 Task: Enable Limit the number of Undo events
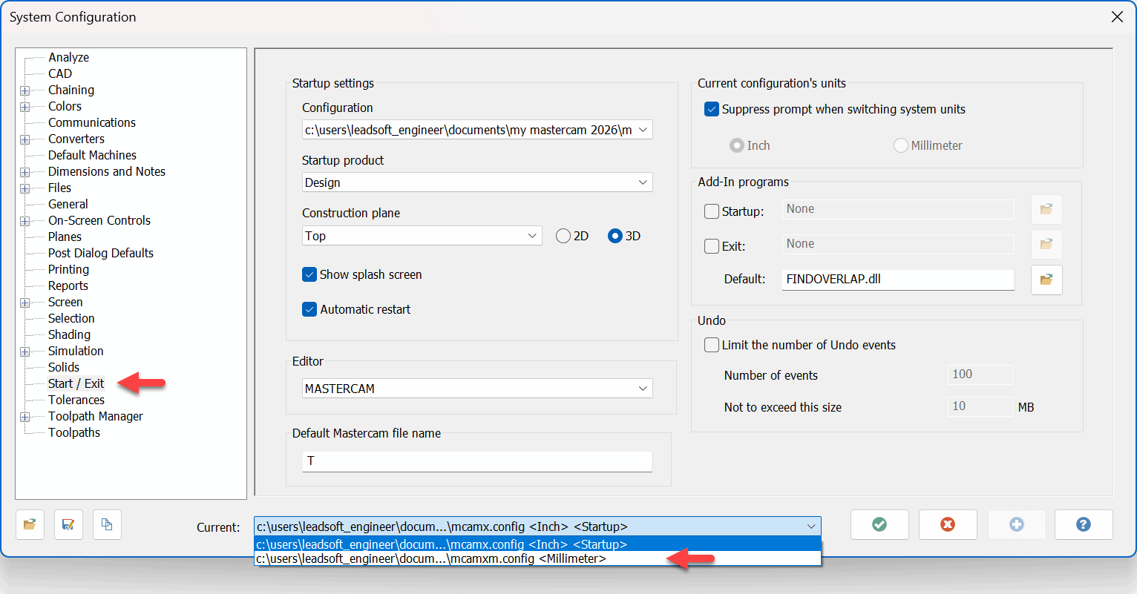(x=712, y=345)
